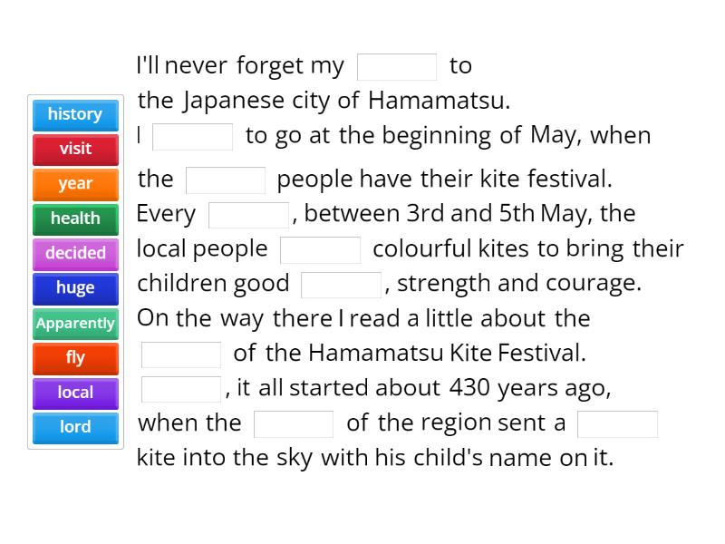Click the blank after 'Every'
The height and width of the screenshot is (544, 725).
coord(249,213)
